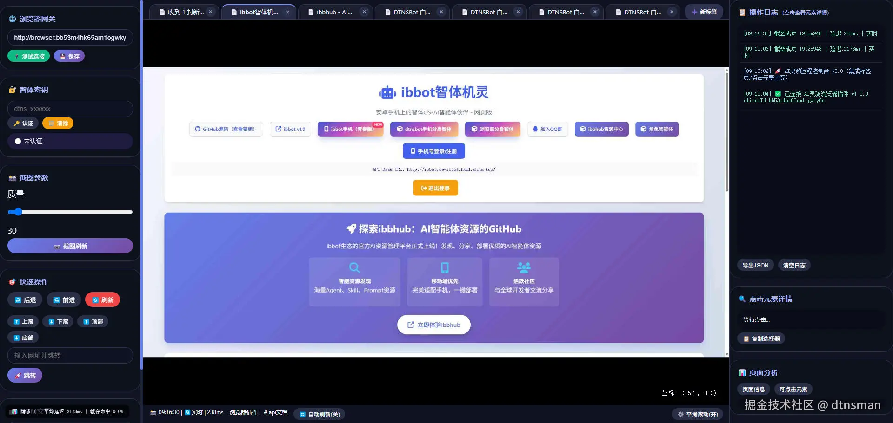The width and height of the screenshot is (893, 423).
Task: Click 上滚 to scroll up
Action: click(x=23, y=321)
